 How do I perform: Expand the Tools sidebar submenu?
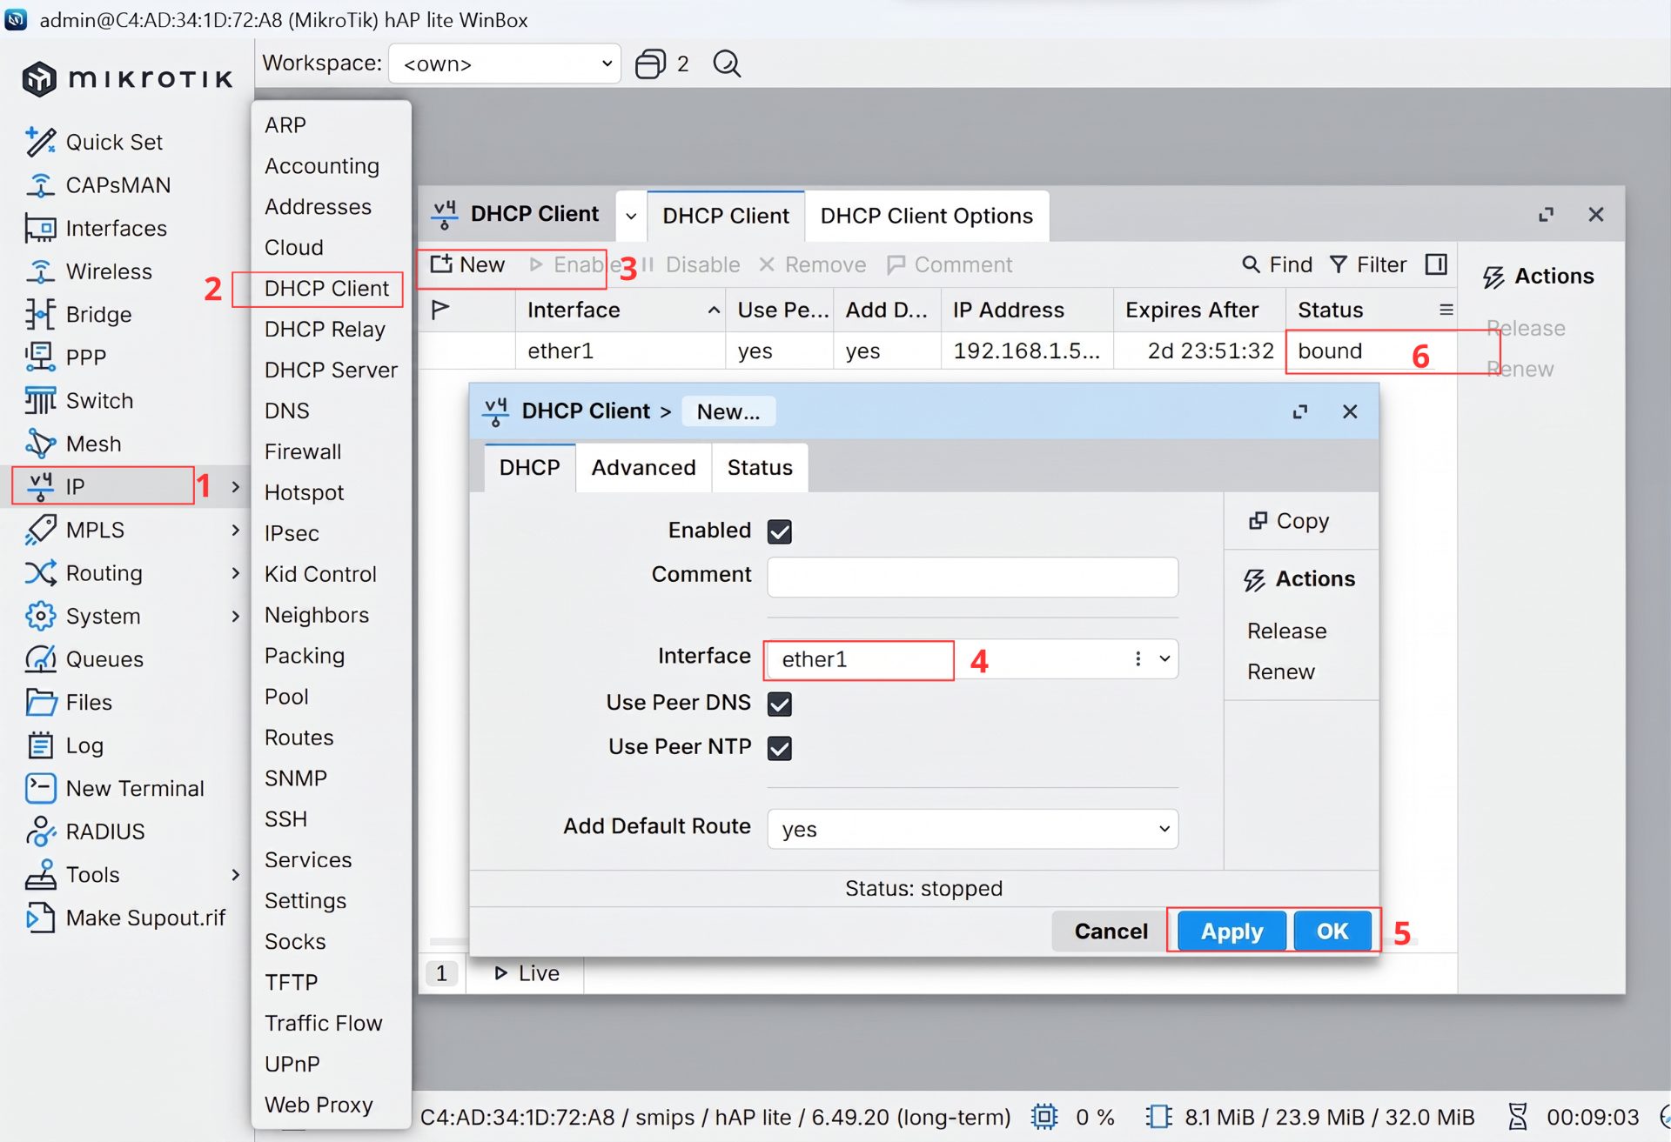coord(235,874)
